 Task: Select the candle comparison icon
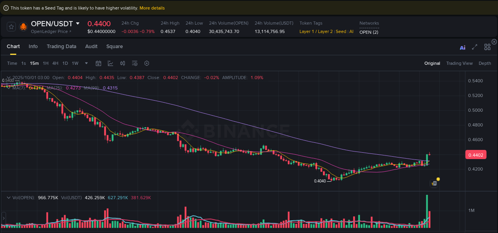click(122, 63)
